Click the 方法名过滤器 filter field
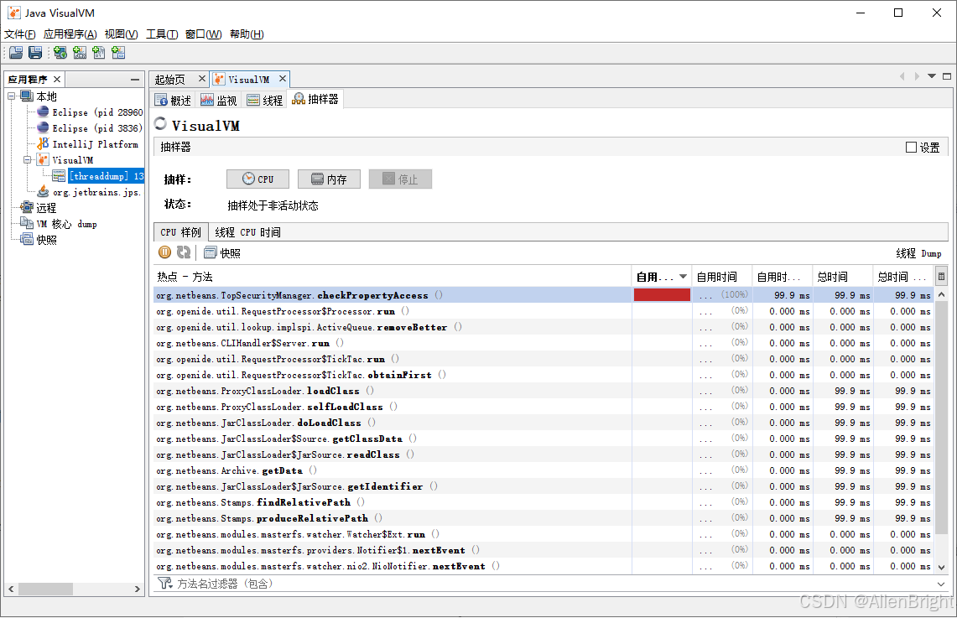The width and height of the screenshot is (957, 618). (x=554, y=584)
